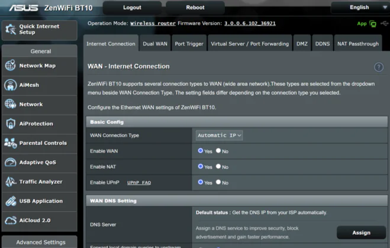Open the AiCloud 2.0 menu entry
390x248 pixels.
point(40,220)
